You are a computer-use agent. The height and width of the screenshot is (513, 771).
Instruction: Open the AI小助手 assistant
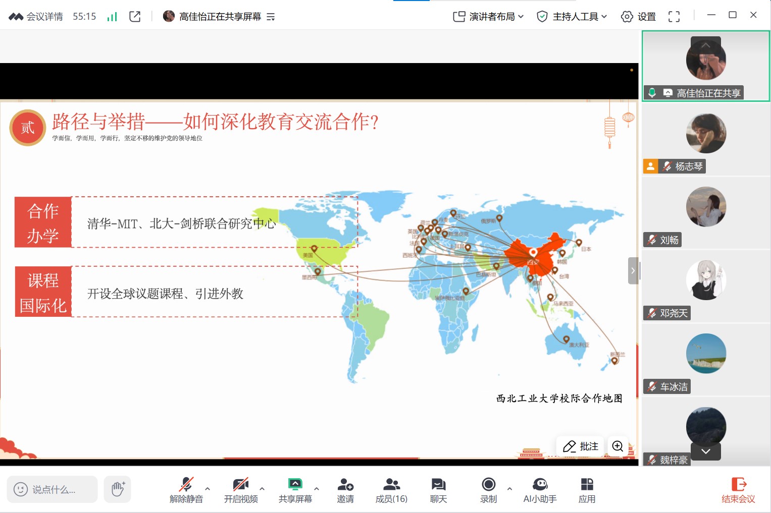click(540, 489)
